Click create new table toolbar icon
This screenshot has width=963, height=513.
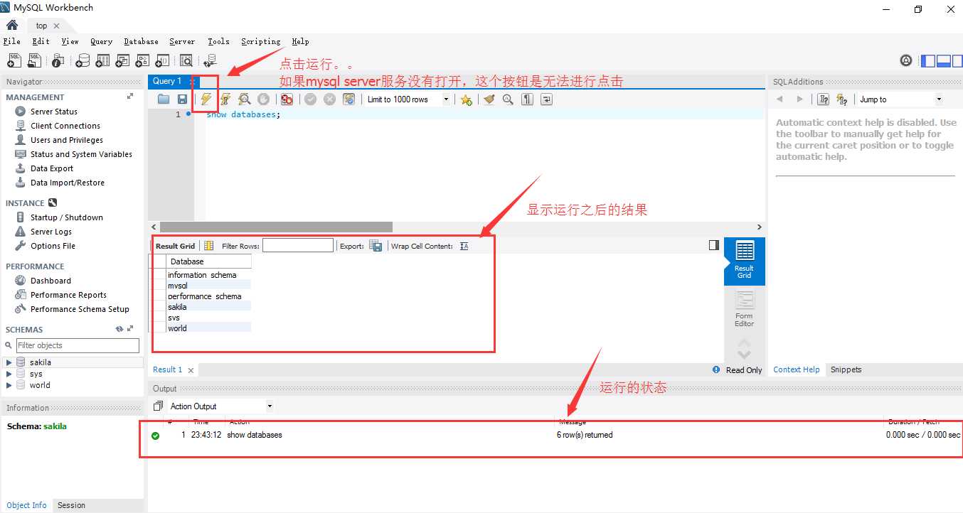pos(103,61)
